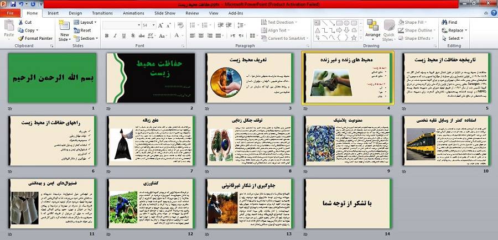This screenshot has height=240, width=498.
Task: Select the right arrow shape
Action: point(339,30)
